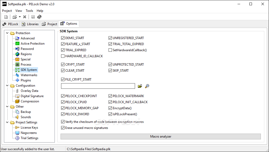Enable HARDWARE_ID_CALLBACK checkbox

point(63,56)
